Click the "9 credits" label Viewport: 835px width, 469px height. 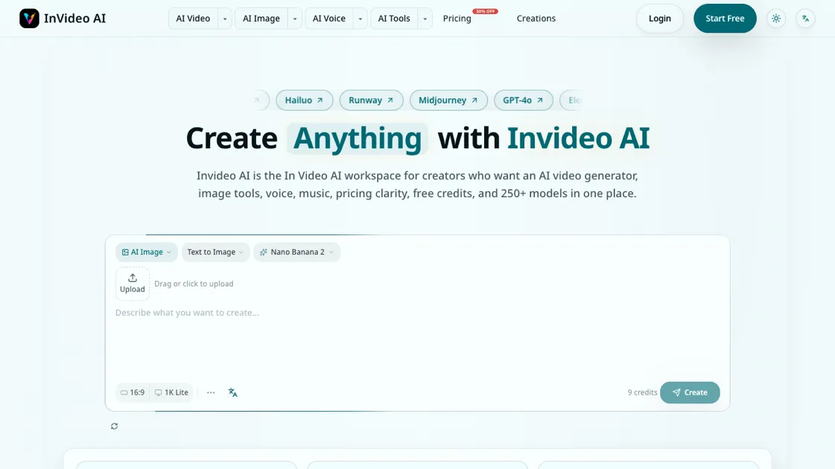click(642, 392)
